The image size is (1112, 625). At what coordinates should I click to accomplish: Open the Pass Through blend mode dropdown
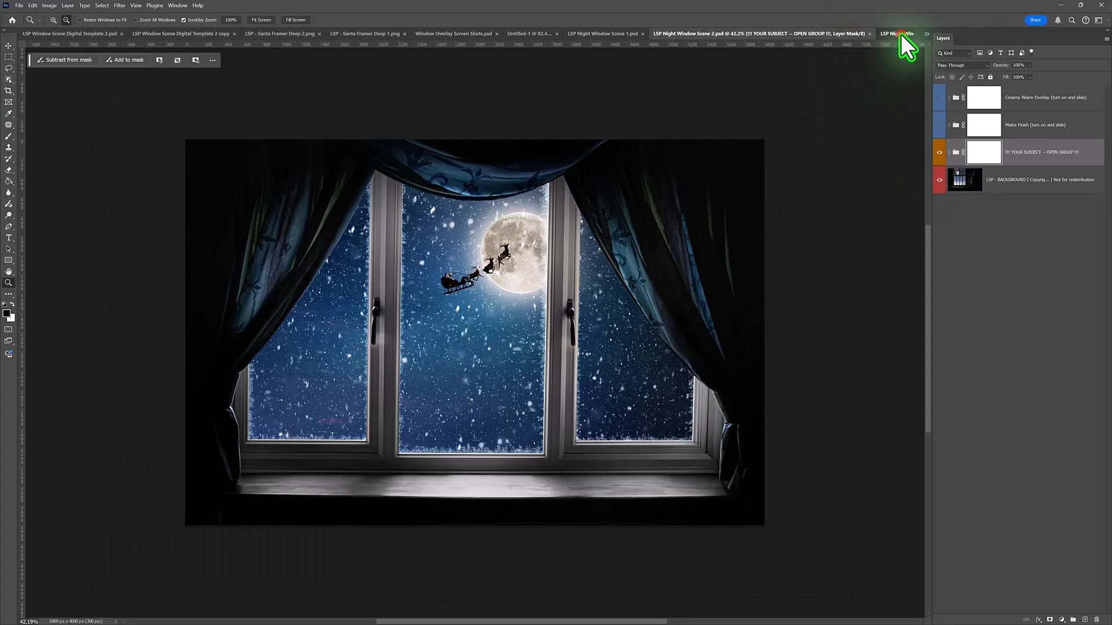pyautogui.click(x=963, y=65)
